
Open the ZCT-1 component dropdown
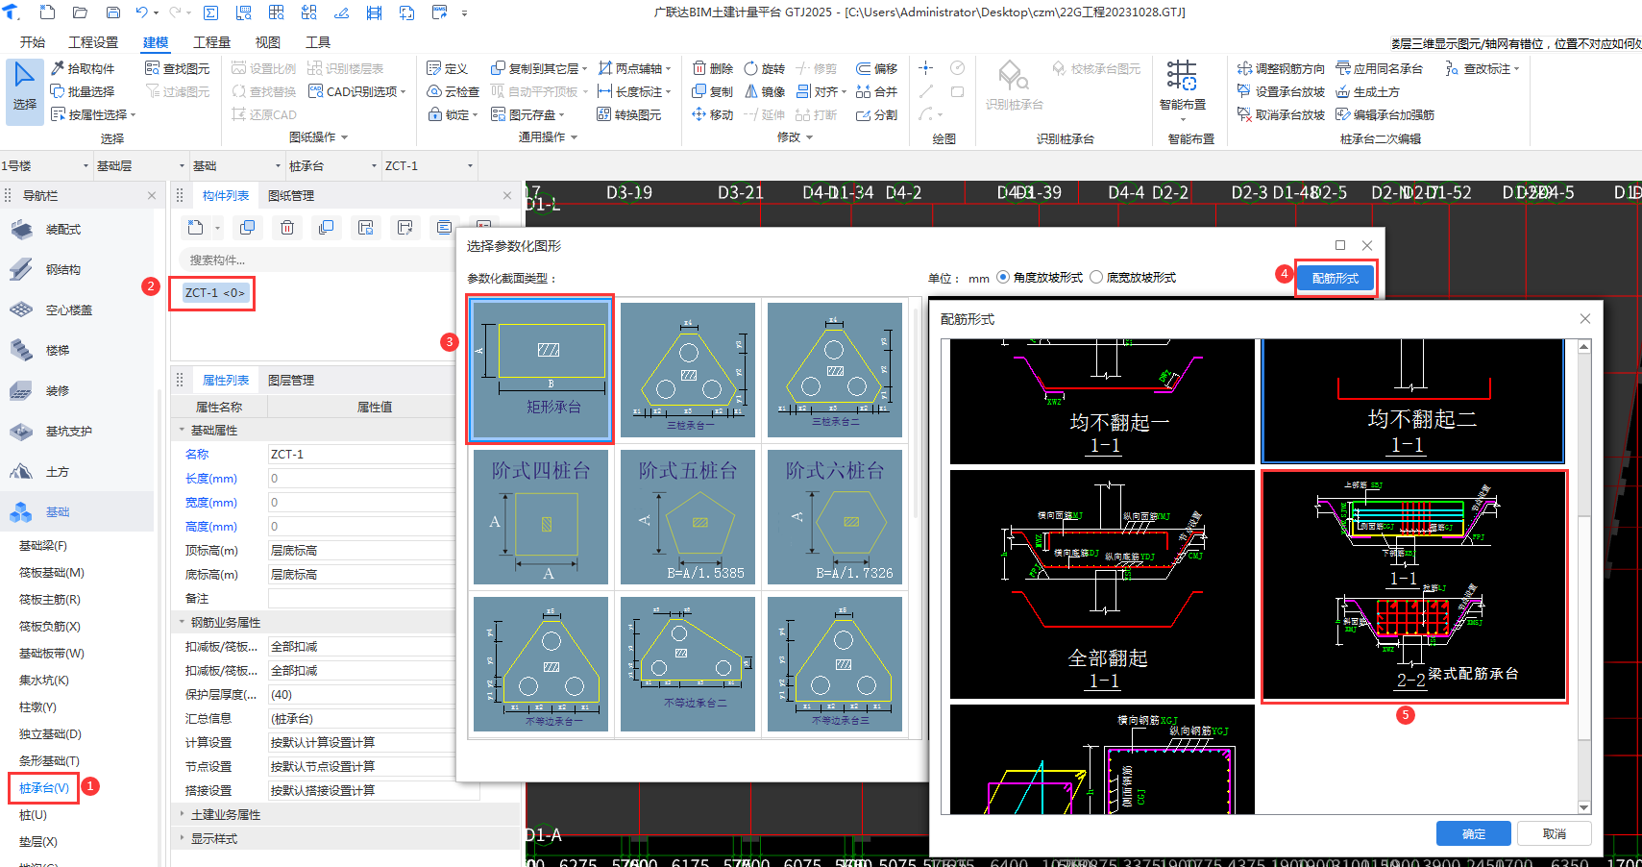click(x=429, y=165)
